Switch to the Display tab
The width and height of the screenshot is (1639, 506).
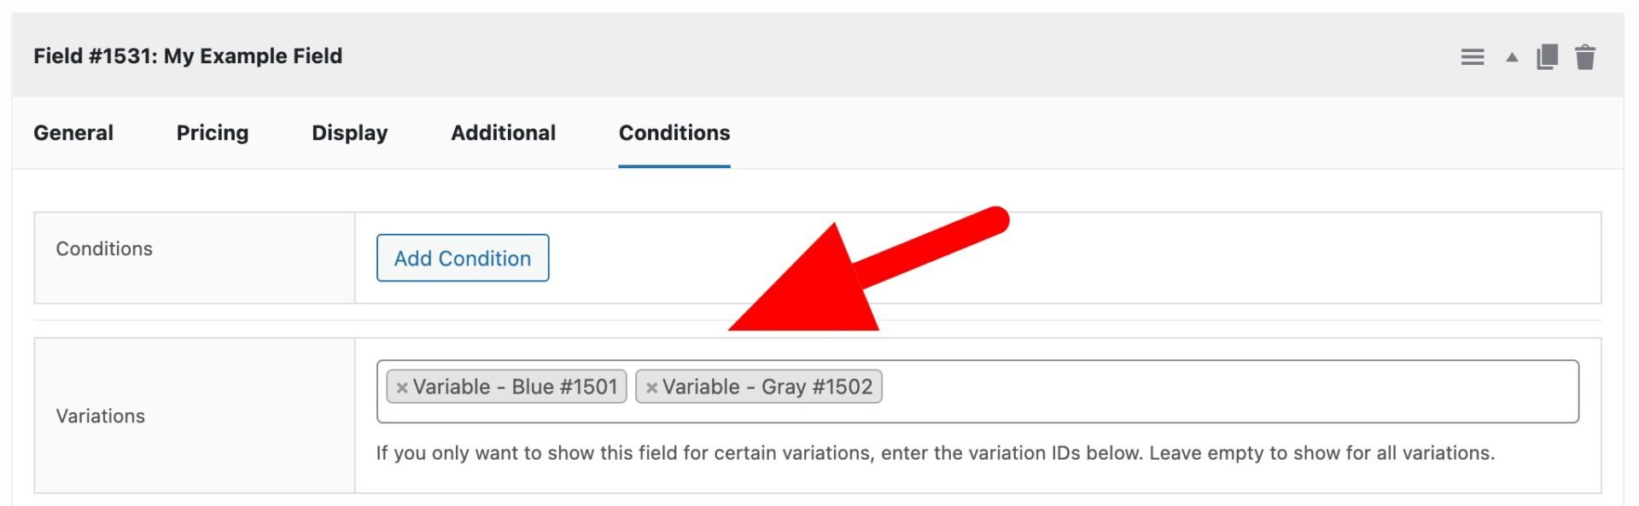coord(349,133)
